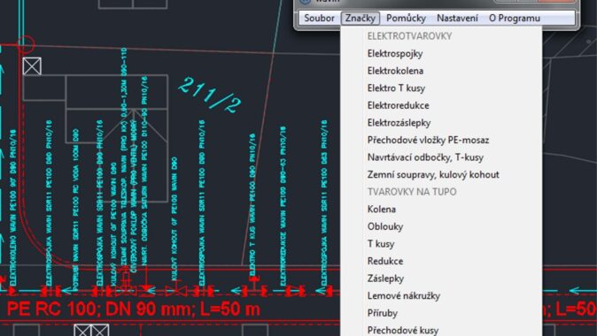The width and height of the screenshot is (597, 336).
Task: Click the crossed-box symbol near red circle
Action: [x=32, y=66]
